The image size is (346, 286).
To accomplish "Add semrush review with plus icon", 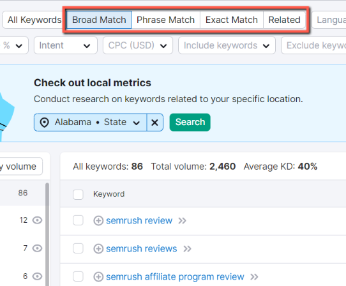I will (x=98, y=220).
